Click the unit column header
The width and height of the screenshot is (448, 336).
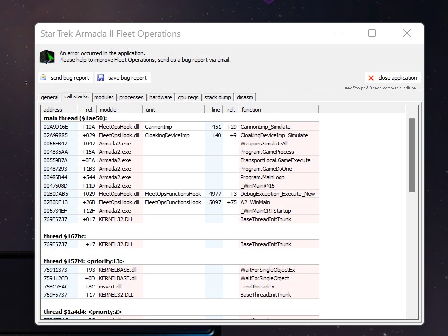pyautogui.click(x=173, y=110)
